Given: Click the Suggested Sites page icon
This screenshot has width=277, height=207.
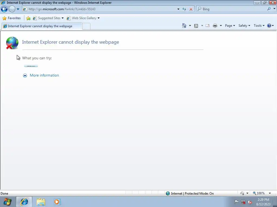Looking at the screenshot, I should coord(35,18).
